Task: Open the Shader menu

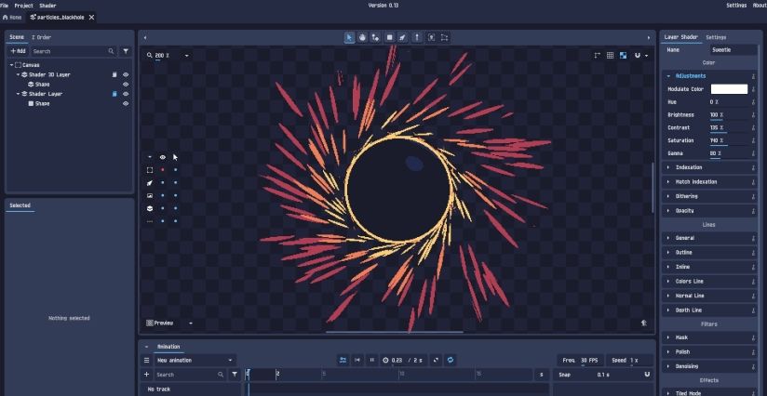Action: 47,6
